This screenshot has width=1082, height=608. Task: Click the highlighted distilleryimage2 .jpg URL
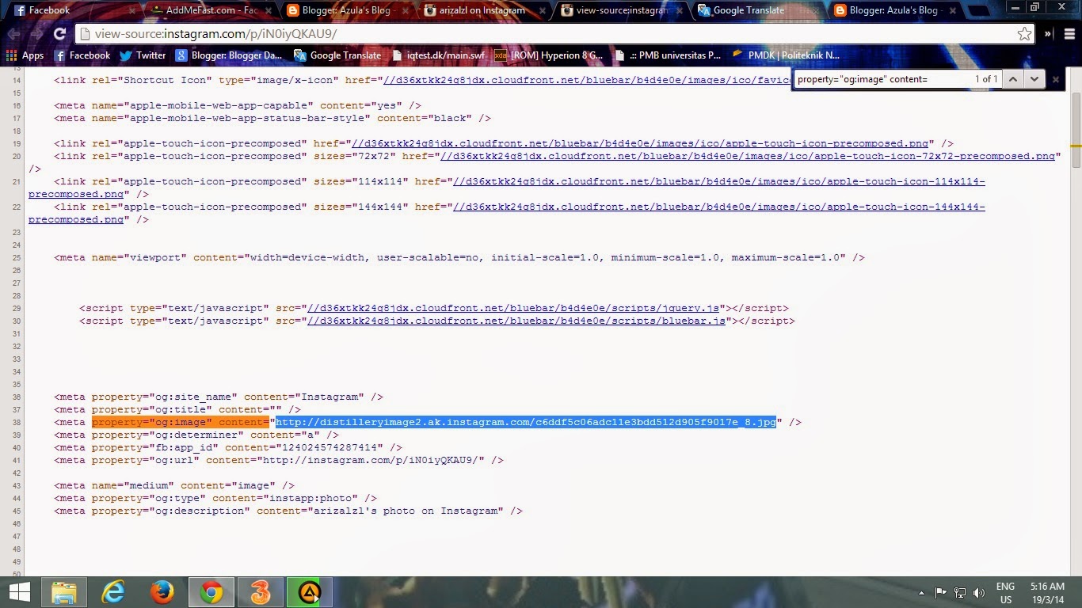[x=526, y=422]
